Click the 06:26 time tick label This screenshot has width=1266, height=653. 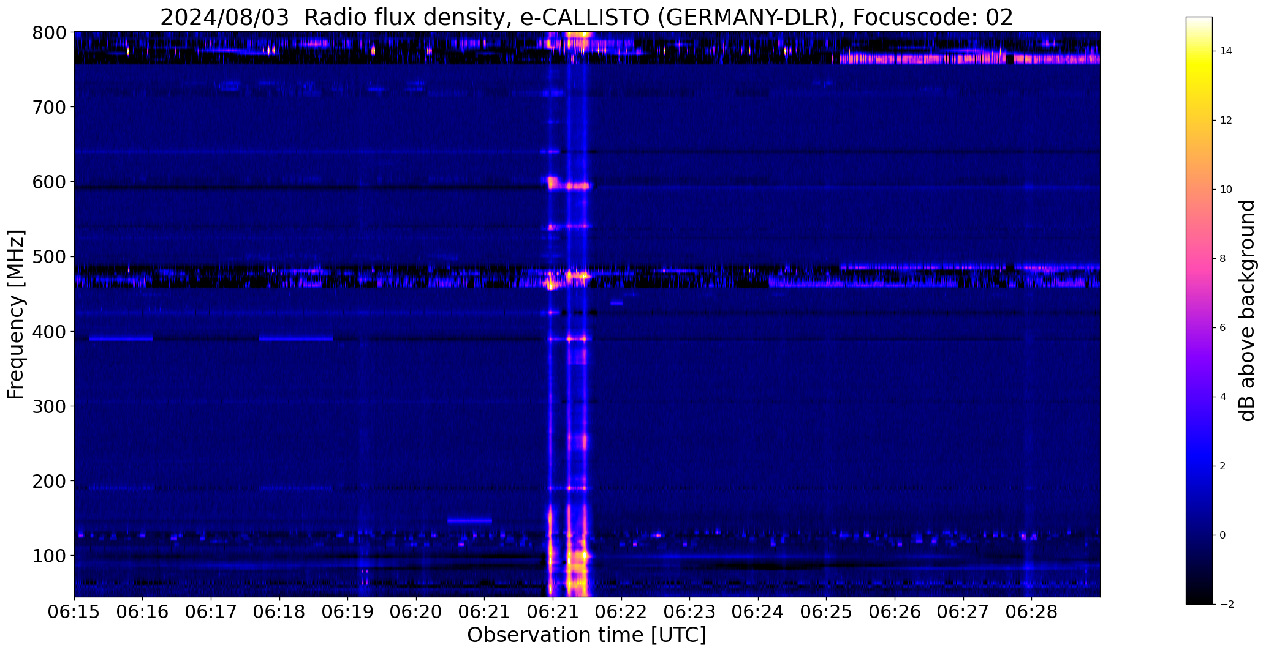[895, 612]
